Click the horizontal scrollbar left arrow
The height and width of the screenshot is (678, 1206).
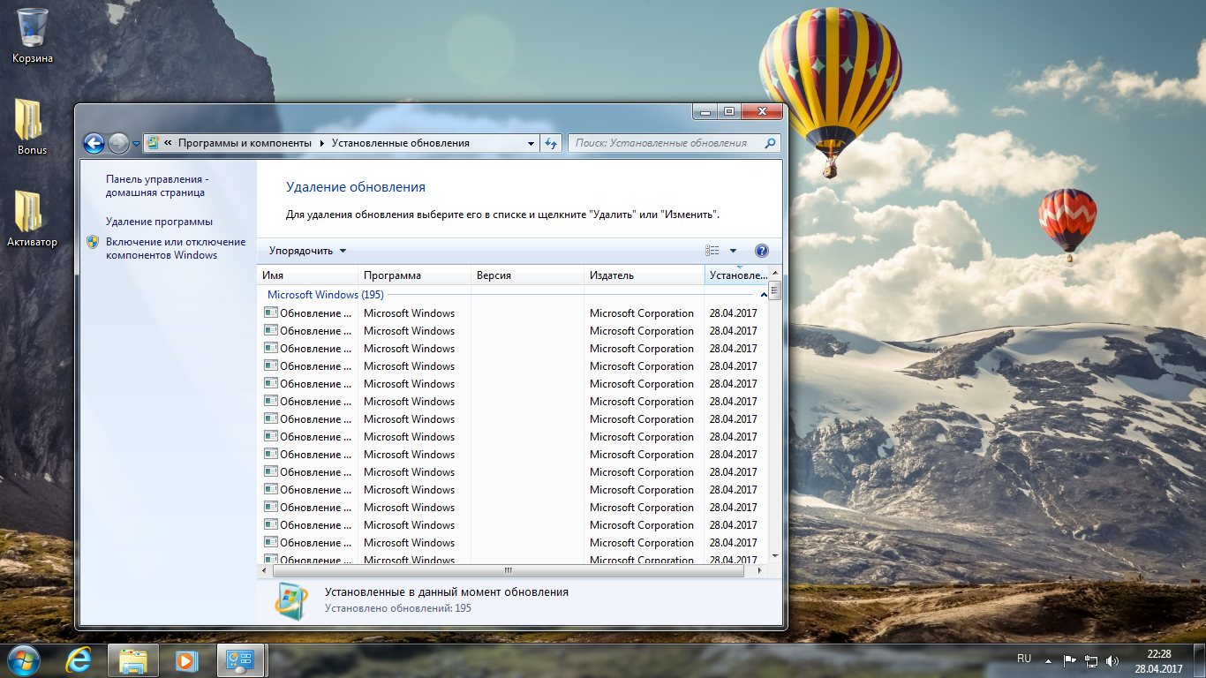[x=264, y=571]
